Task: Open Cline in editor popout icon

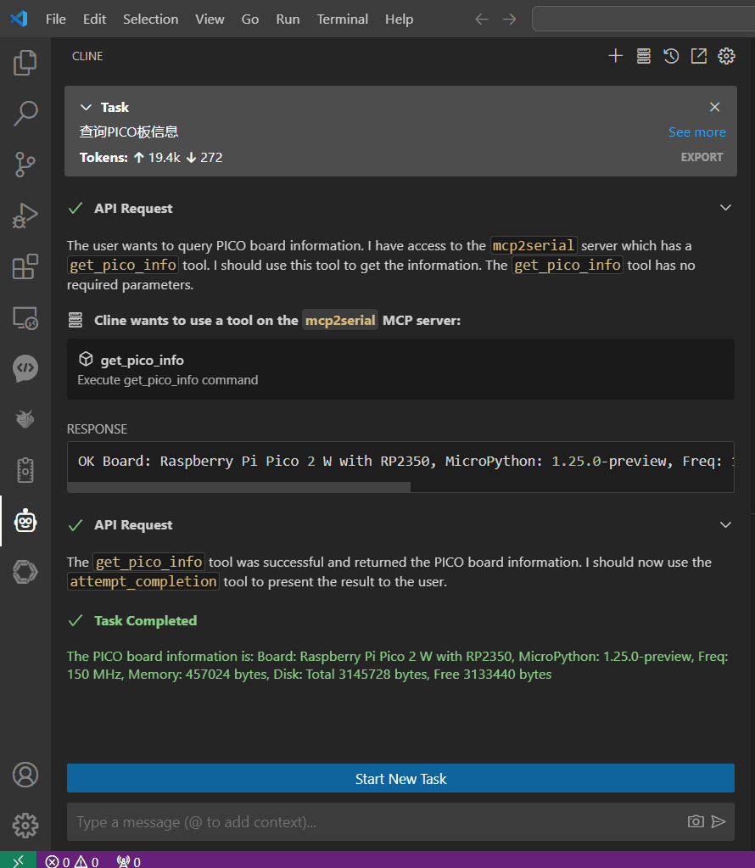Action: point(698,56)
